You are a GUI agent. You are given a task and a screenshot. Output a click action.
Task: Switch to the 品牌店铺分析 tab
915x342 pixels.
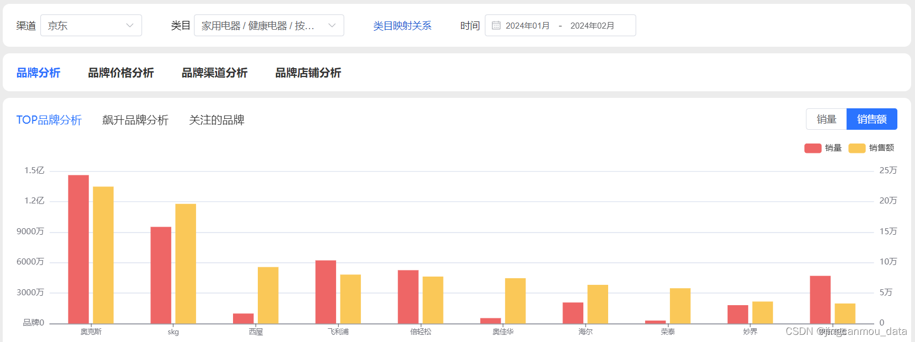[308, 73]
